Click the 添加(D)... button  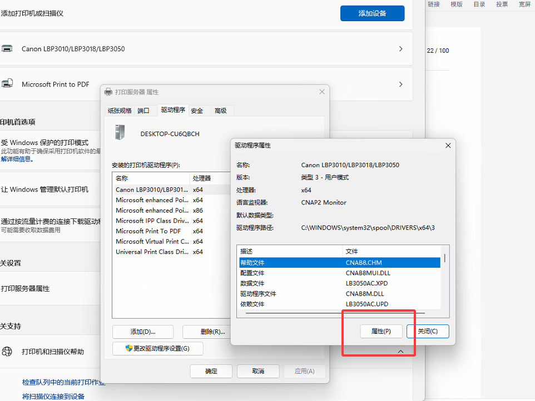142,332
